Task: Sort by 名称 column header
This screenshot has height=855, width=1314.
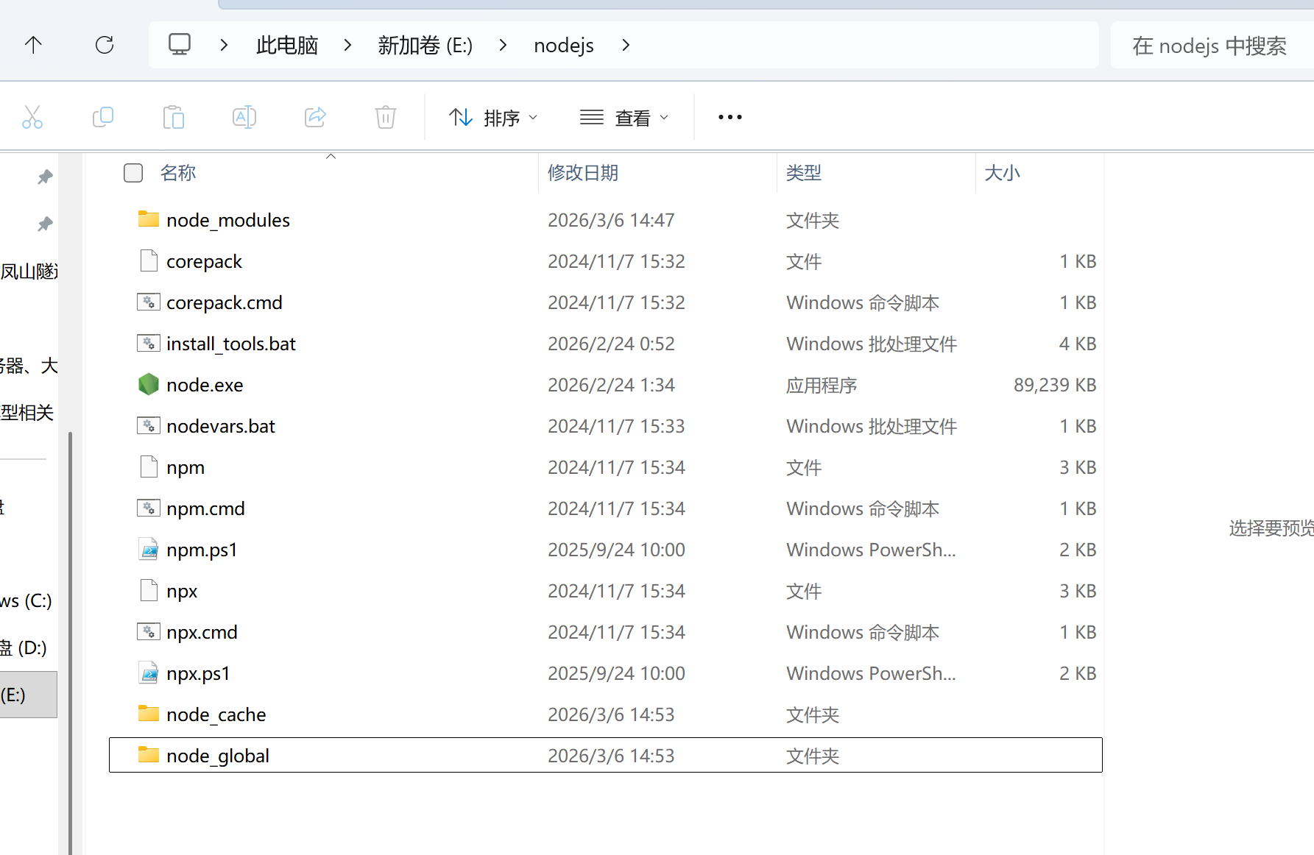Action: tap(178, 173)
